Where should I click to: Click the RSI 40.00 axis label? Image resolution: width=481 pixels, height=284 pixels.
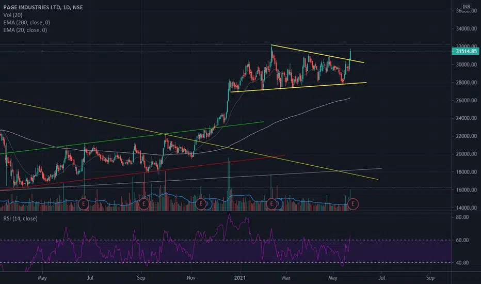(462, 263)
